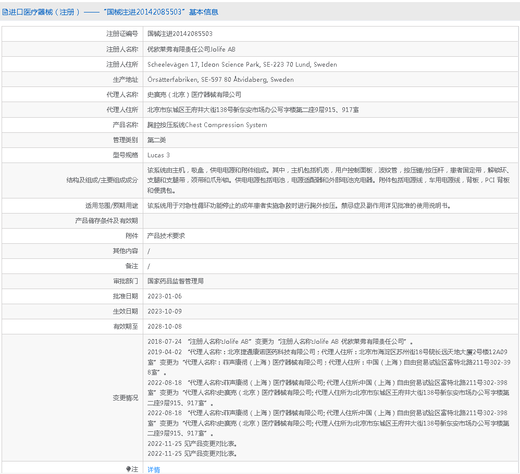
Task: Select the model specification Lucas 3
Action: tap(158, 155)
